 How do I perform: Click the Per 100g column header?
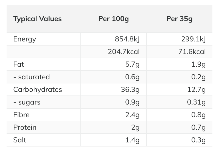click(x=114, y=19)
